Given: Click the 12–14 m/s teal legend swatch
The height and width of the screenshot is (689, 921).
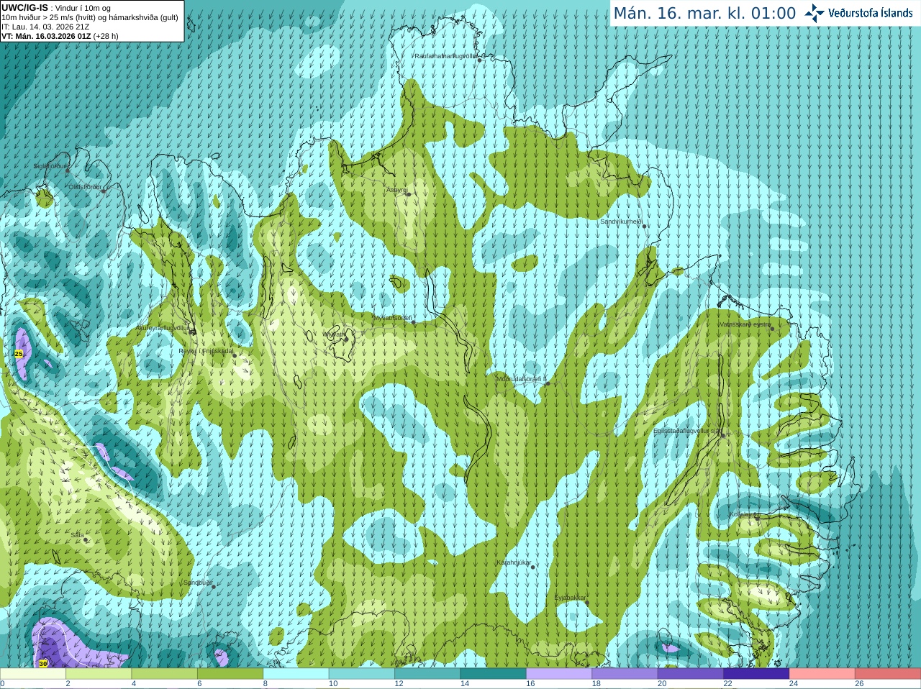Looking at the screenshot, I should click(427, 674).
